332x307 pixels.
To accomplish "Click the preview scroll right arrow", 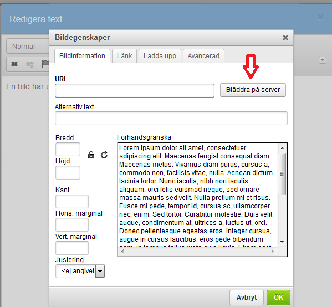I will (x=273, y=252).
